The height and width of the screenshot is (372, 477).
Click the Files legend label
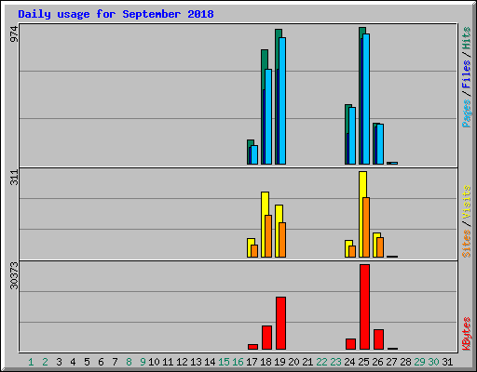pos(466,73)
